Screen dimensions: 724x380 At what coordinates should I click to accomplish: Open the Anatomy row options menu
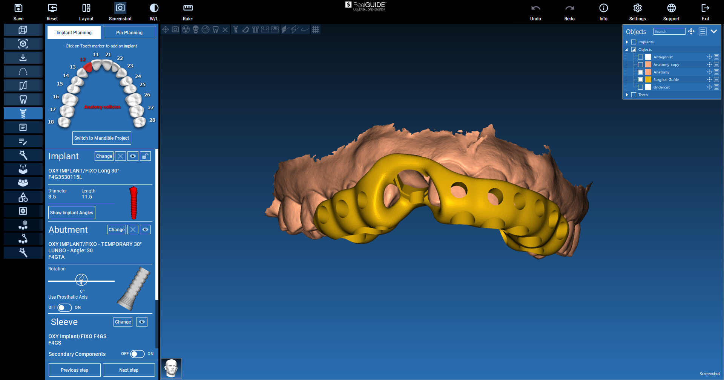click(716, 72)
